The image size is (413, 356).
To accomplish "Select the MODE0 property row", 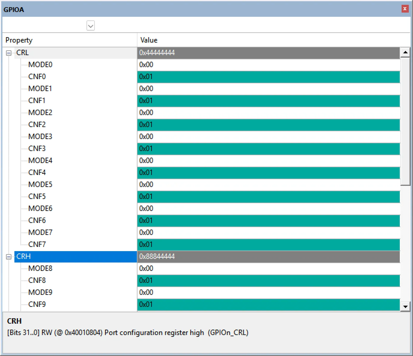I will tap(40, 65).
